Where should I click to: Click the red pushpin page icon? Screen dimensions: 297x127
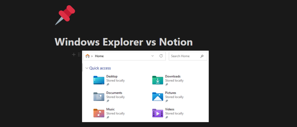click(x=65, y=15)
